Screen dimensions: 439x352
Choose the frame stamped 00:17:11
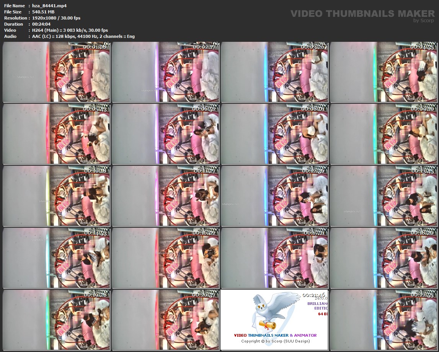pyautogui.click(x=275, y=258)
